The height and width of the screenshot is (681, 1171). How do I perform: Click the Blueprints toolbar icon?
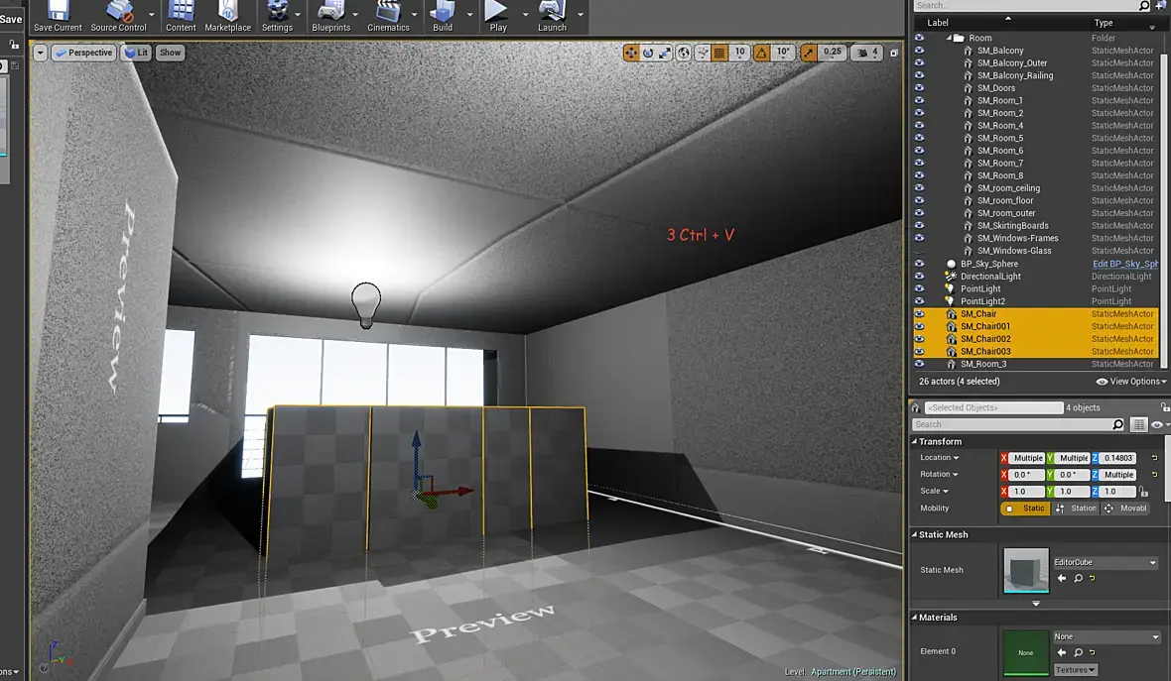click(x=330, y=17)
